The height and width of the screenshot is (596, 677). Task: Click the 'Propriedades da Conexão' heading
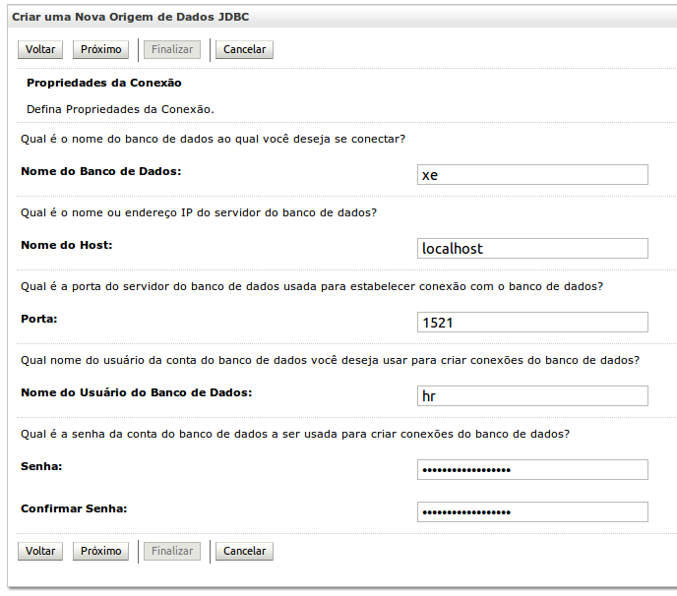point(104,83)
